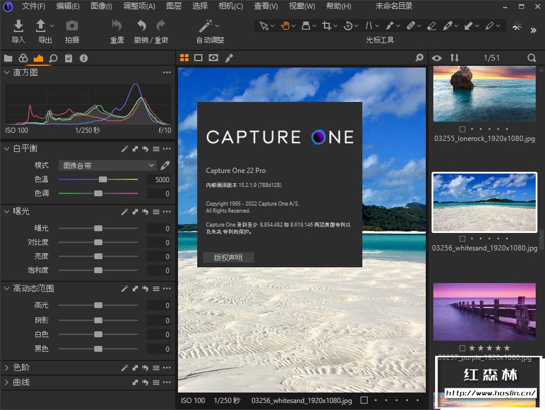Screen dimensions: 545x410
Task: Select the purple pier sunset thumbnail
Action: 484,312
